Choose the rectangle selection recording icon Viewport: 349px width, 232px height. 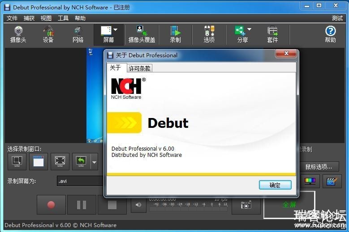pyautogui.click(x=17, y=161)
